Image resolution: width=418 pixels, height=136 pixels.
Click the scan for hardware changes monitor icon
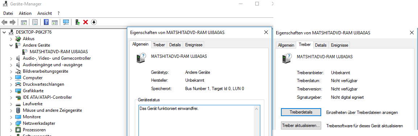66,22
